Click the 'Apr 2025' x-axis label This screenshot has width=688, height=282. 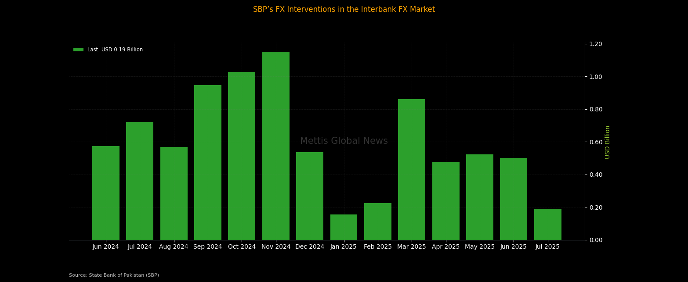[445, 247]
